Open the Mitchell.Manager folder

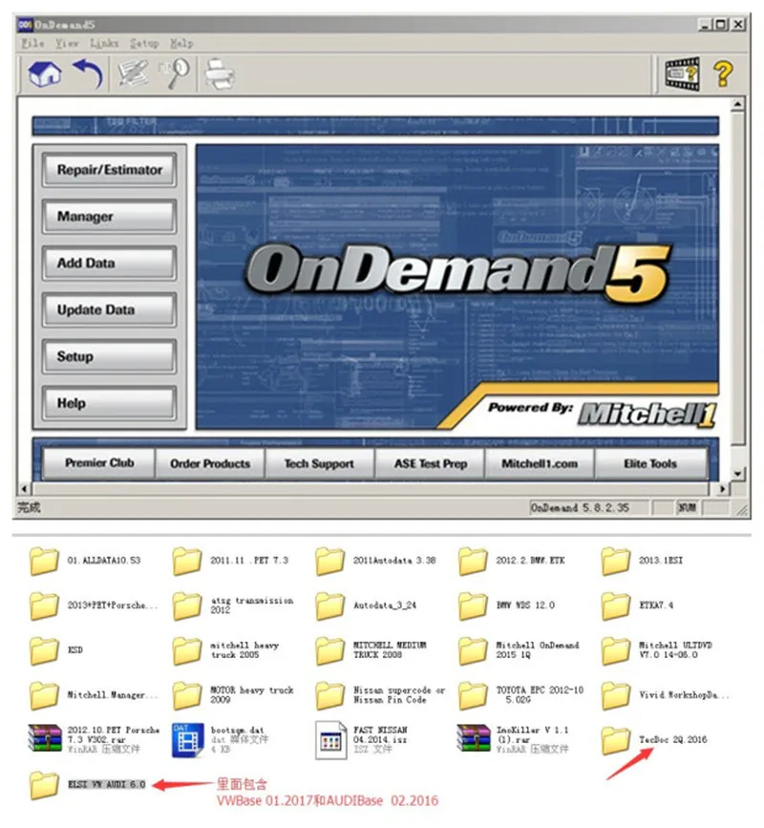94,695
